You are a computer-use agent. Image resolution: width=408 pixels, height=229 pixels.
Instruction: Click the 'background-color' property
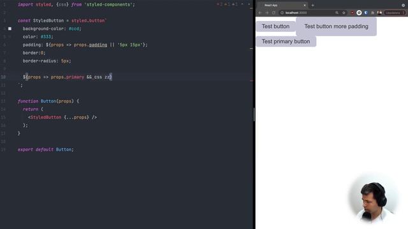tap(43, 29)
